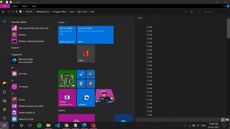Open the user account picture in Start
This screenshot has width=230, height=129.
coord(4,83)
